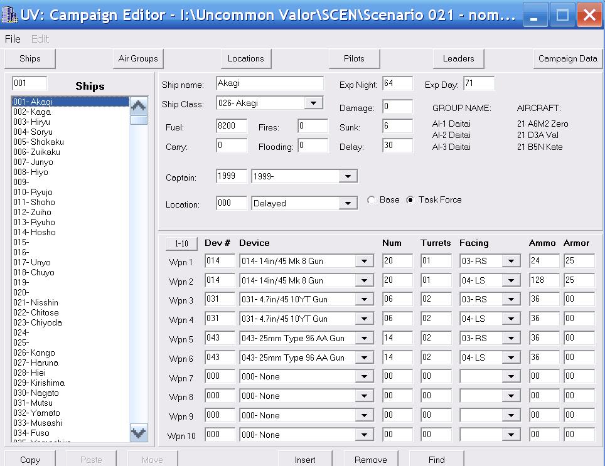Click the Location number field
Image resolution: width=605 pixels, height=466 pixels.
[232, 203]
